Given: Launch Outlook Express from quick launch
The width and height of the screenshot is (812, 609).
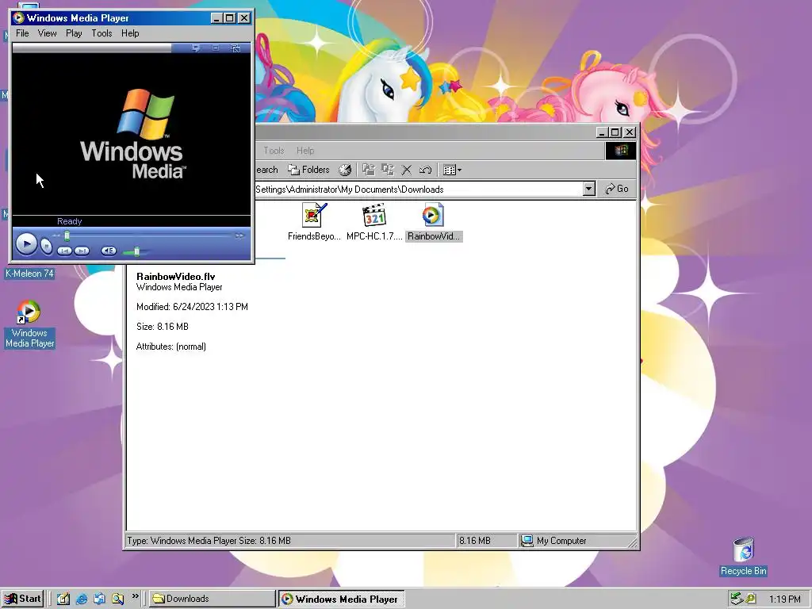Looking at the screenshot, I should pos(99,599).
